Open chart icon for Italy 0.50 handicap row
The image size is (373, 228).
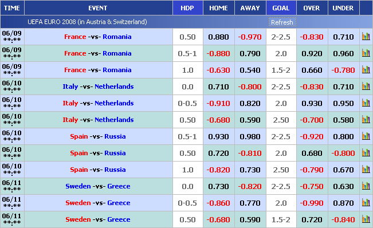click(366, 120)
